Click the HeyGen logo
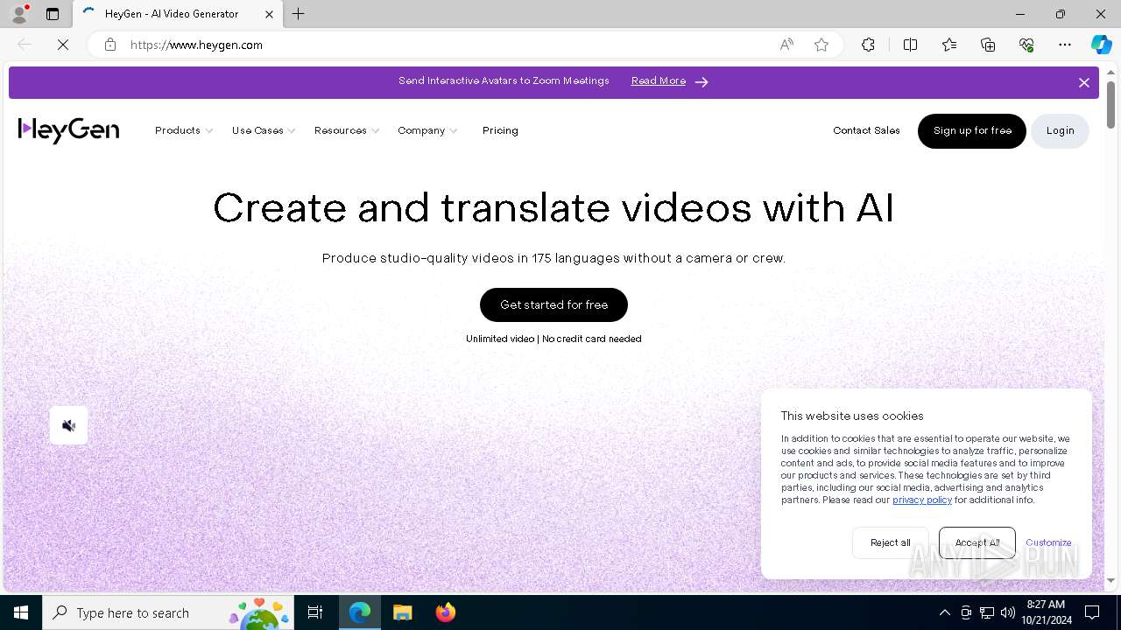Image resolution: width=1121 pixels, height=630 pixels. point(68,130)
